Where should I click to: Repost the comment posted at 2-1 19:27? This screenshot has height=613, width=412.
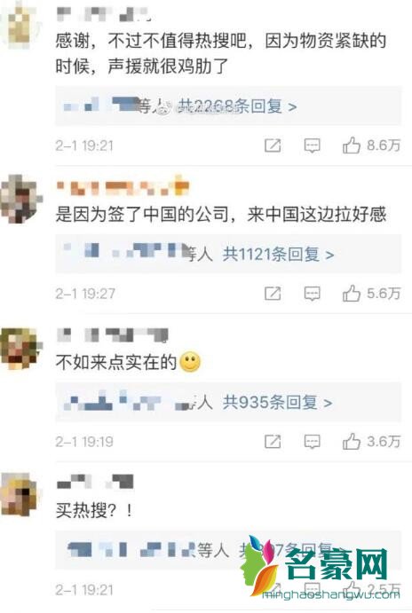click(273, 294)
